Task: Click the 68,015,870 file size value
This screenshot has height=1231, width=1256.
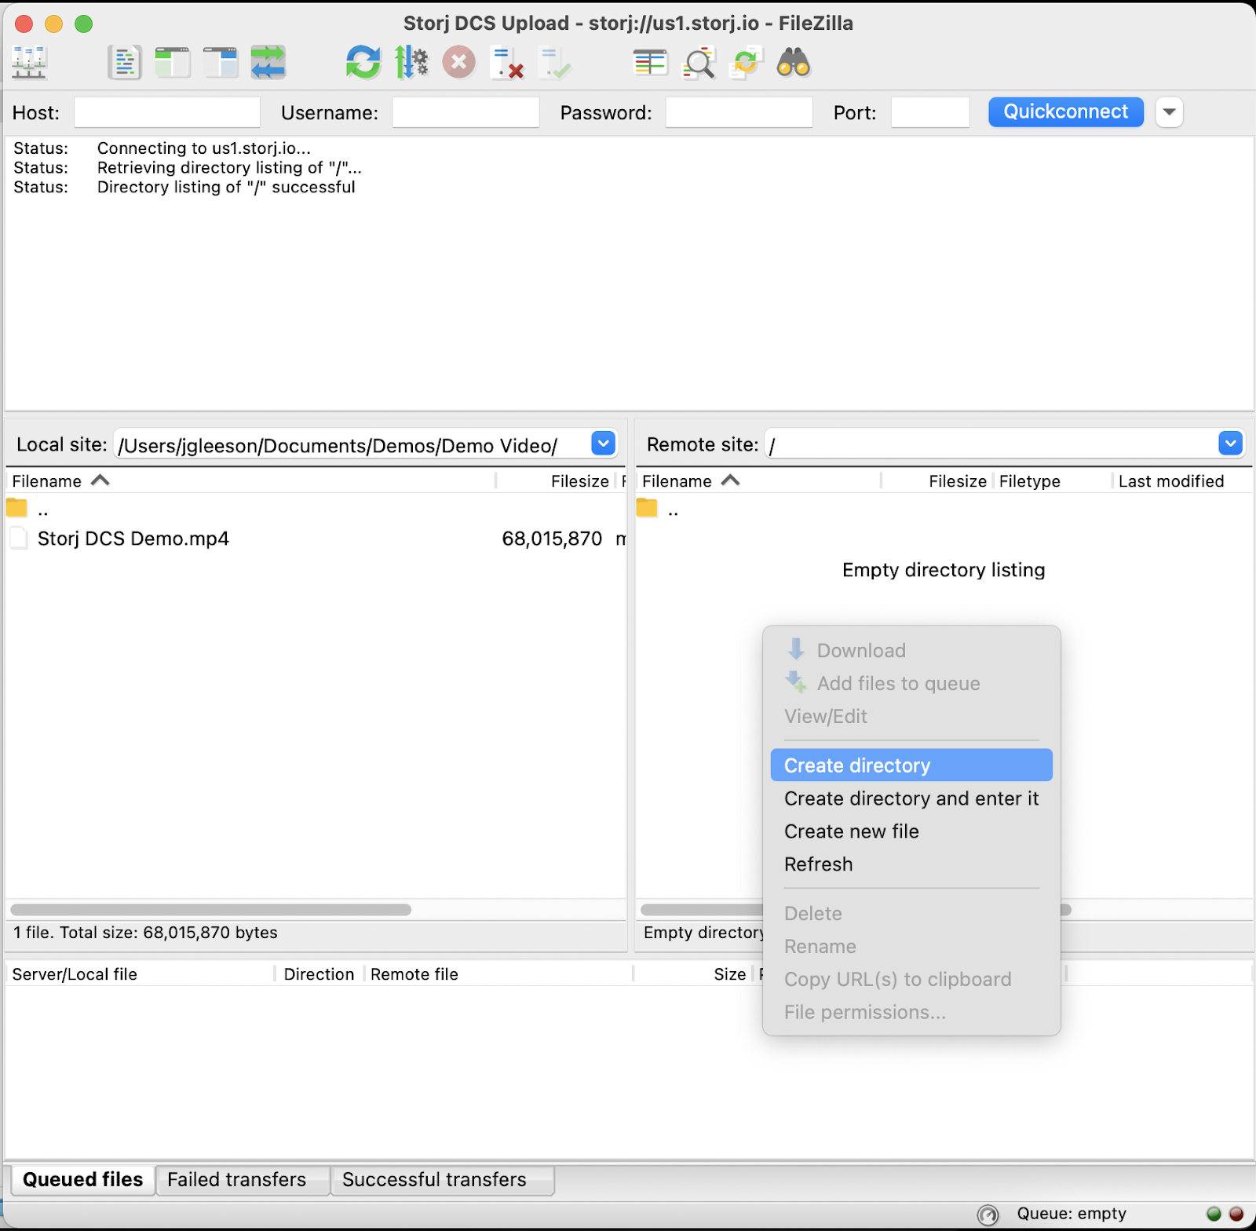Action: pos(552,539)
